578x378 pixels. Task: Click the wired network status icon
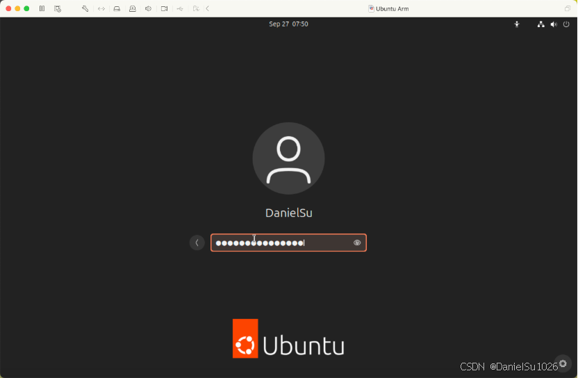(x=540, y=24)
